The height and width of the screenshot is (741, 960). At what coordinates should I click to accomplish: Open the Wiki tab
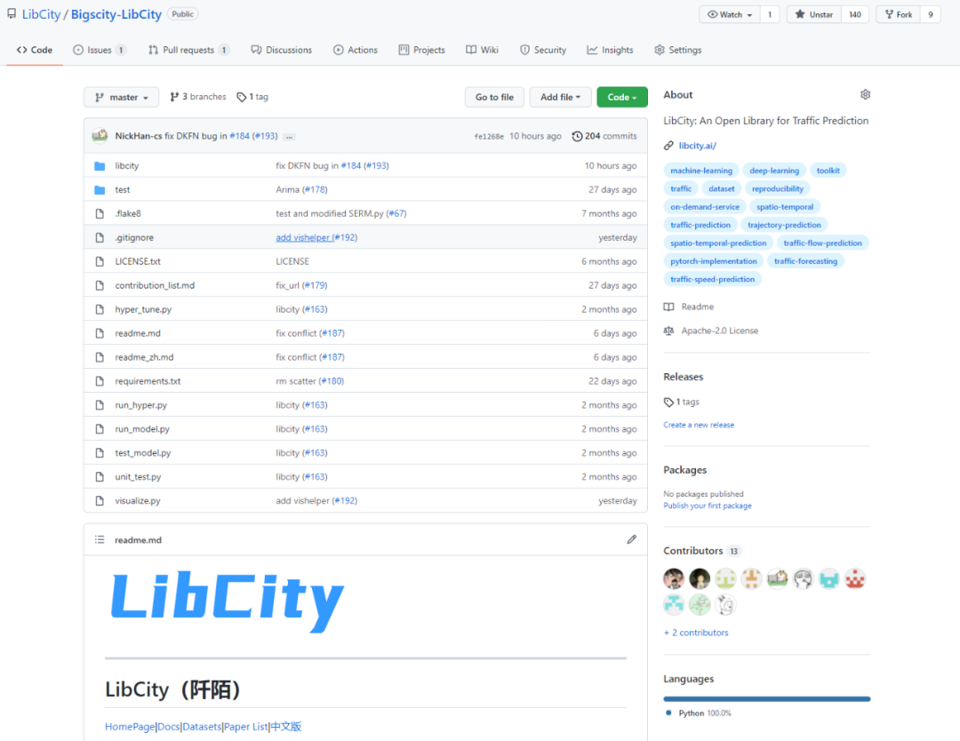(482, 50)
